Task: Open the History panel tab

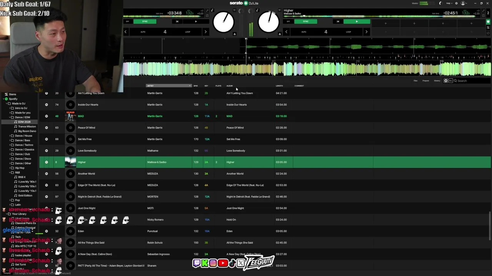Action: (437, 81)
